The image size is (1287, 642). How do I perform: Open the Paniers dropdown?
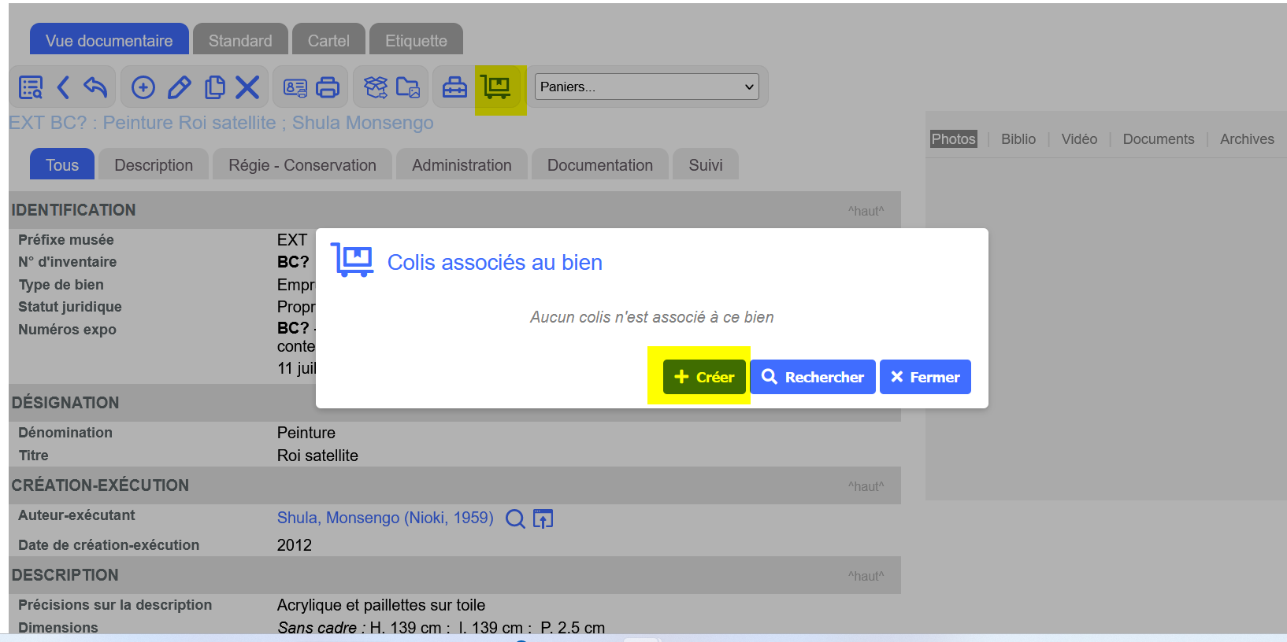(647, 87)
